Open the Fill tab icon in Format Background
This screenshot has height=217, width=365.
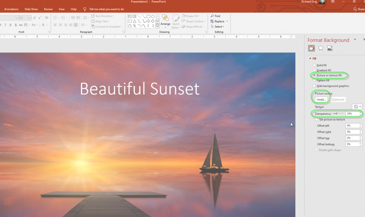pos(311,48)
